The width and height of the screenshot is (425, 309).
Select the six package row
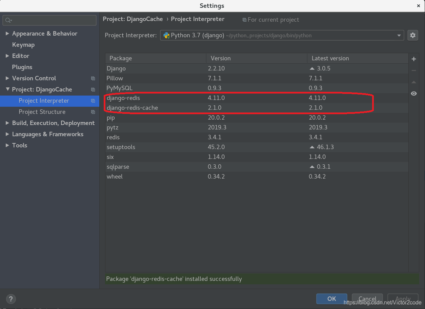coord(257,157)
